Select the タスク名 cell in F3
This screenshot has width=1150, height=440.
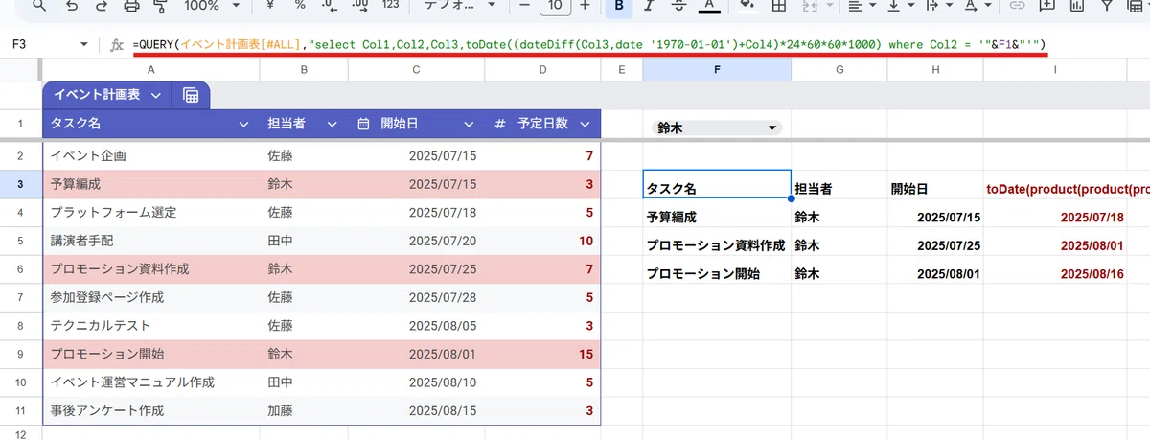pyautogui.click(x=717, y=184)
